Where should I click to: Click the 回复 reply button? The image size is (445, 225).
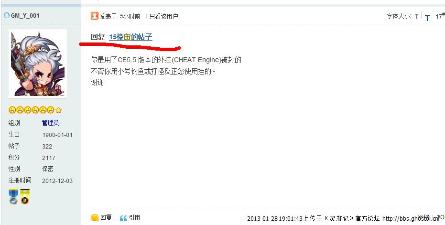(x=106, y=218)
